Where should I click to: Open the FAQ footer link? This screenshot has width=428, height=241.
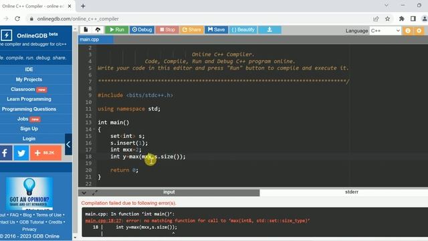(x=14, y=215)
